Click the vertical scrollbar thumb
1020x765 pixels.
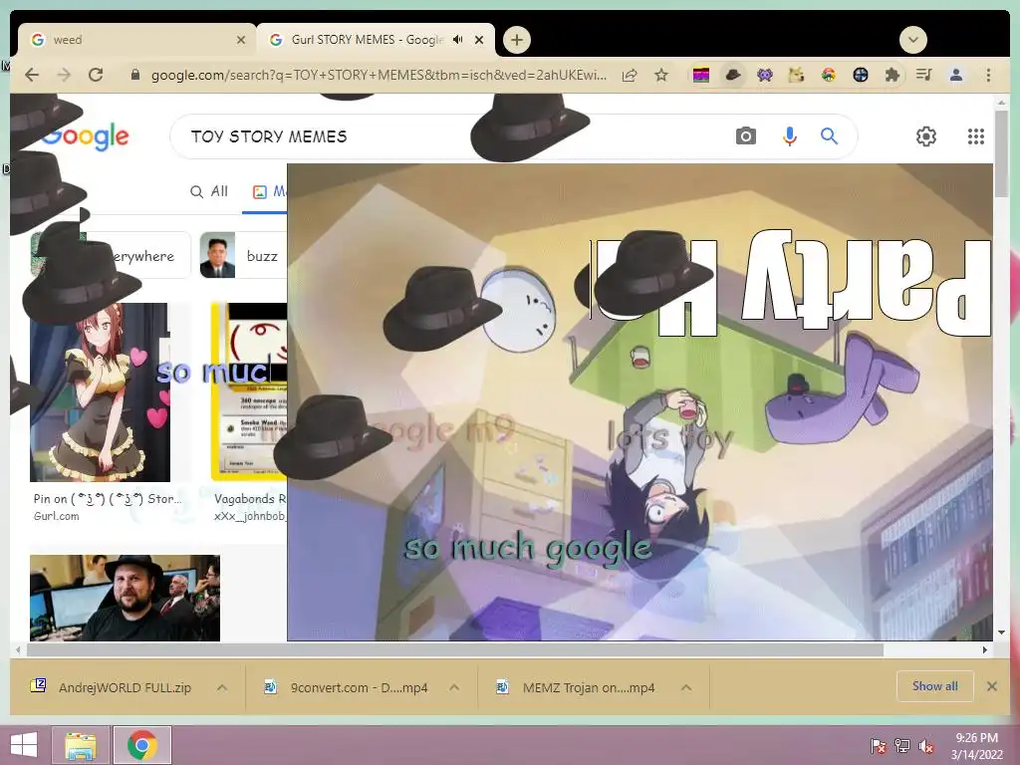tap(1001, 153)
